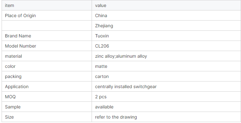Select the 'Size' label cell

(x=47, y=117)
